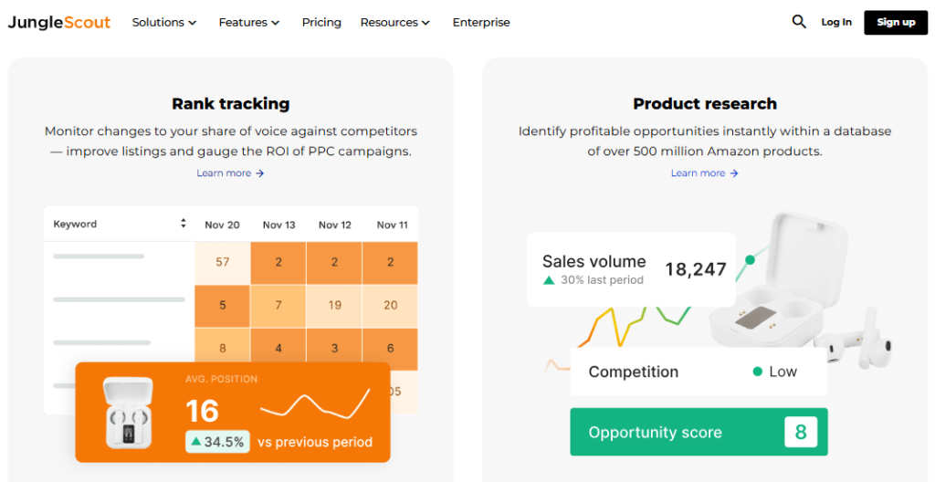The width and height of the screenshot is (935, 482).
Task: Click the Keyword column header
Action: [x=75, y=225]
